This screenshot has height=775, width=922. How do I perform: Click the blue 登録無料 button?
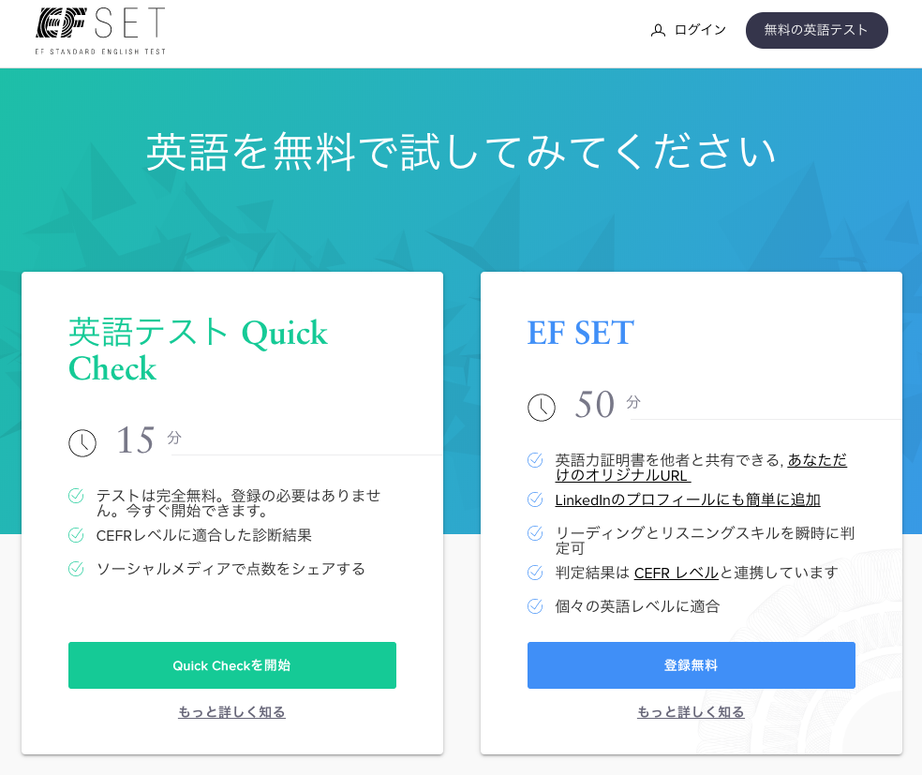(691, 665)
